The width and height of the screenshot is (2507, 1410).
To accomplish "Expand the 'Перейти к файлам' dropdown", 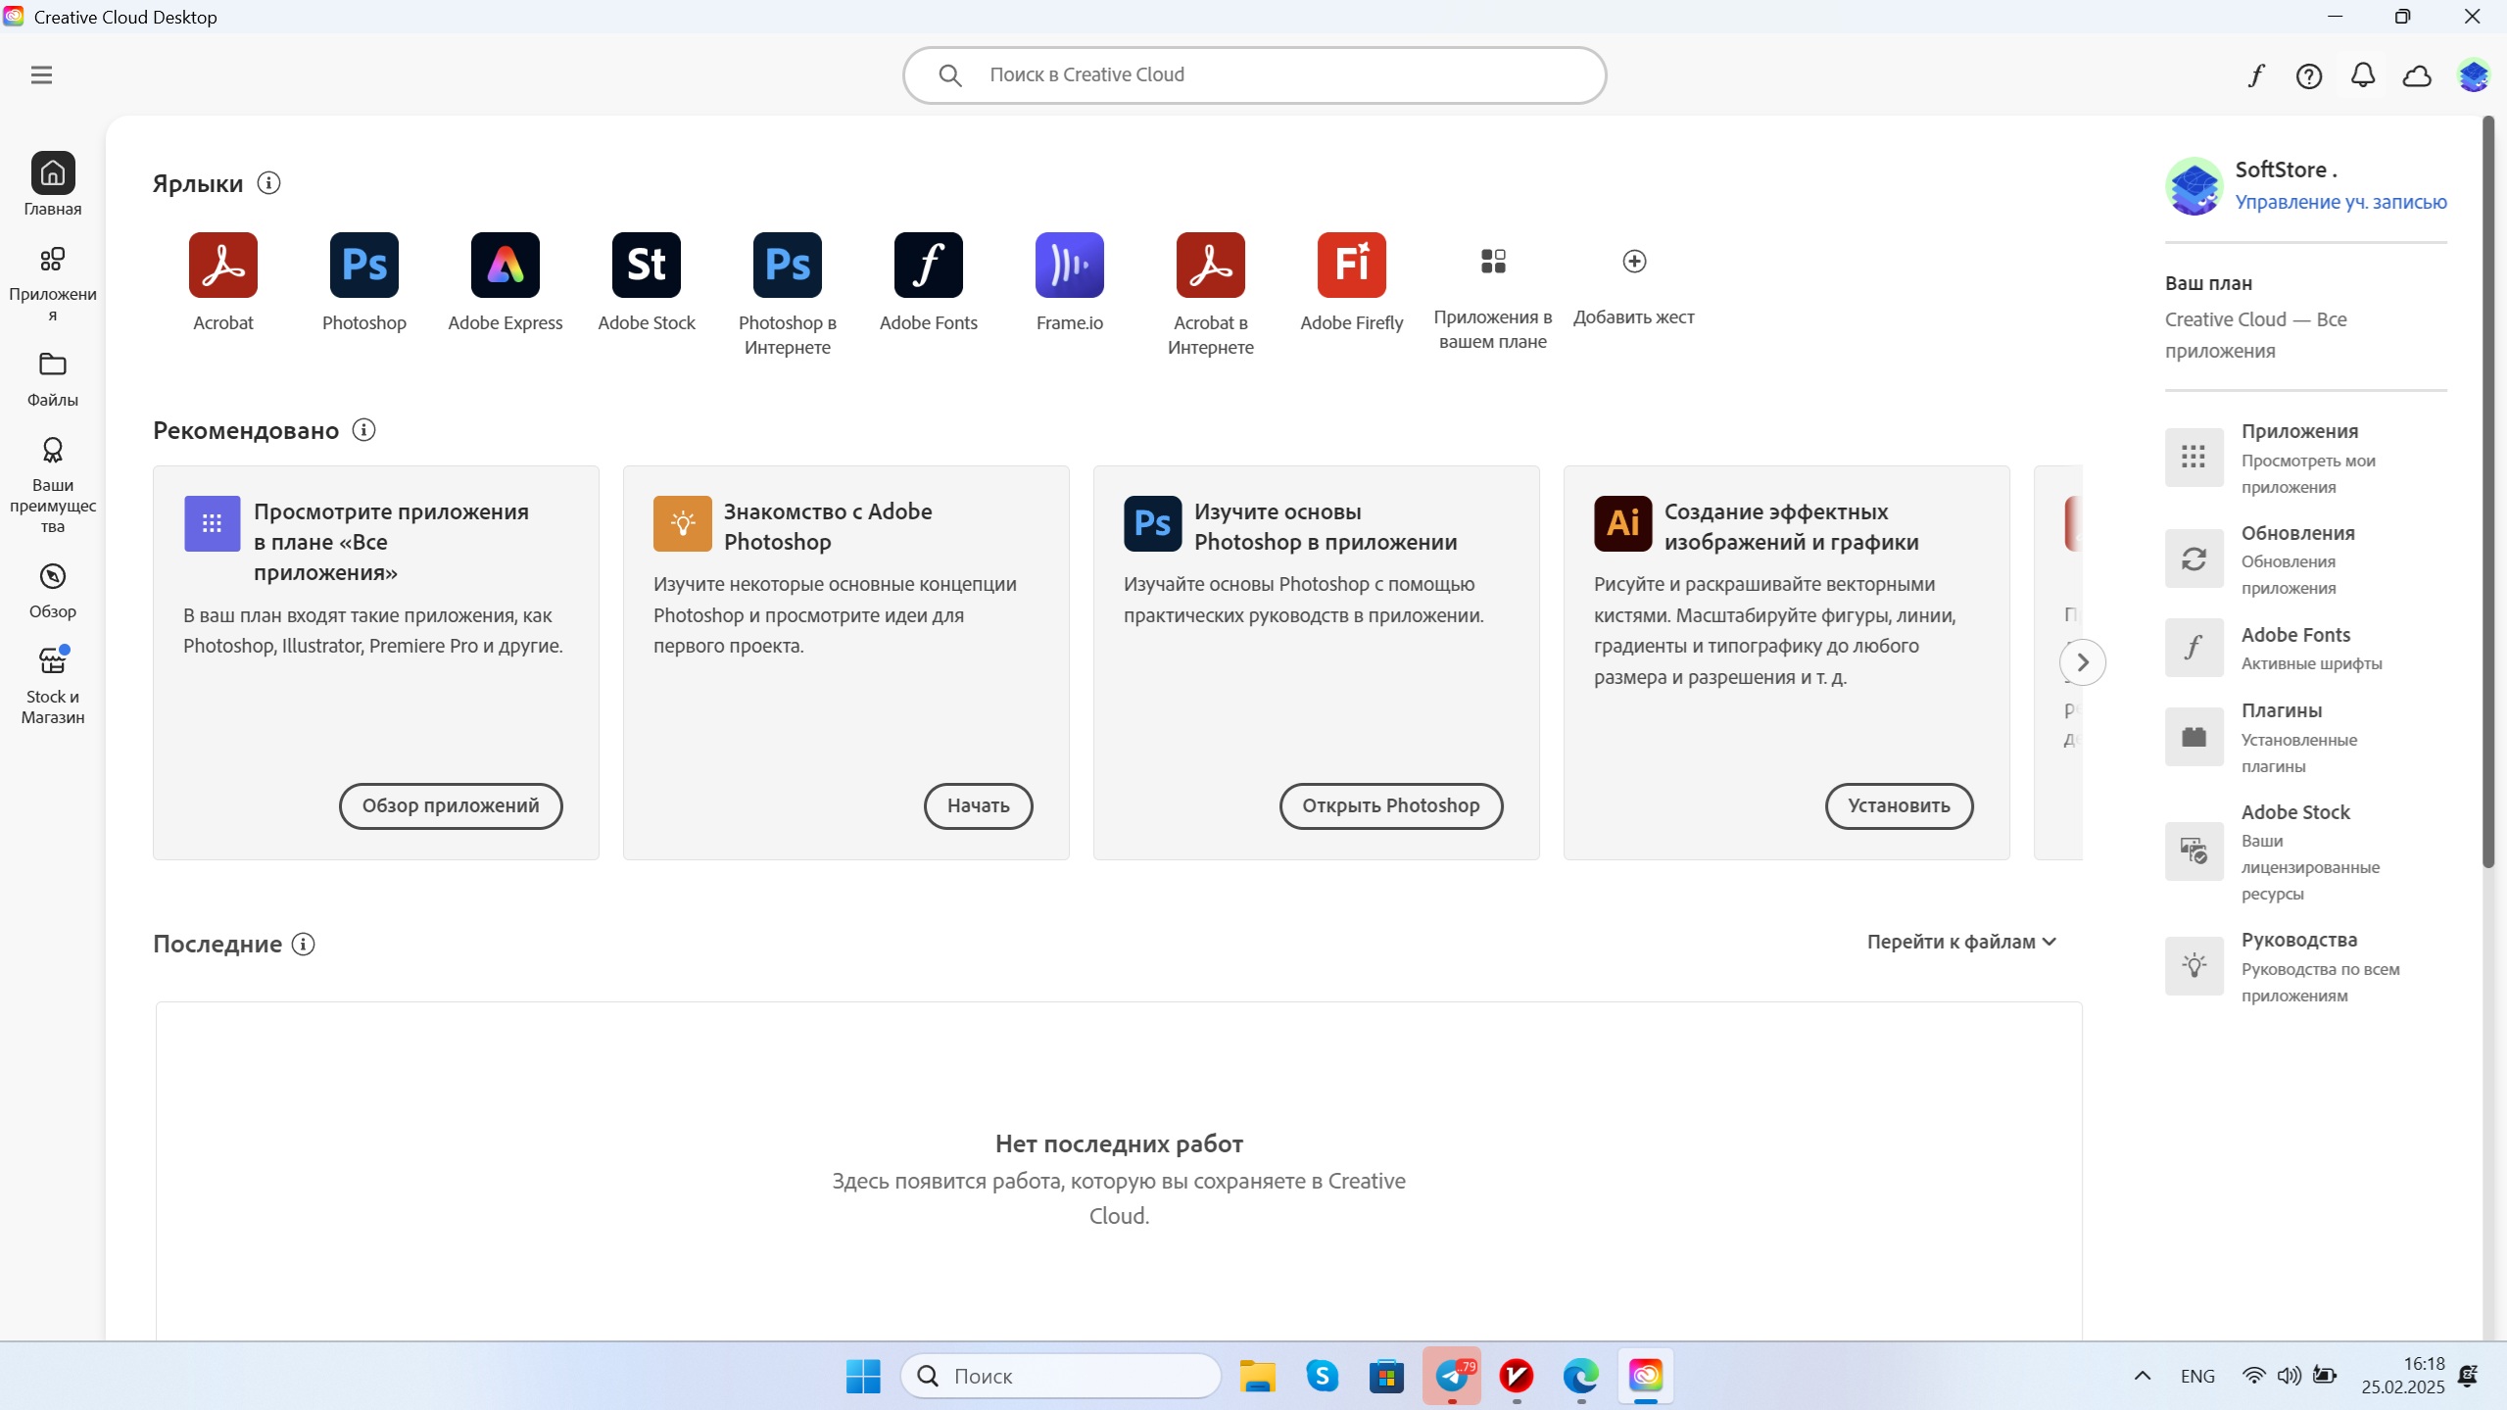I will click(x=1960, y=942).
